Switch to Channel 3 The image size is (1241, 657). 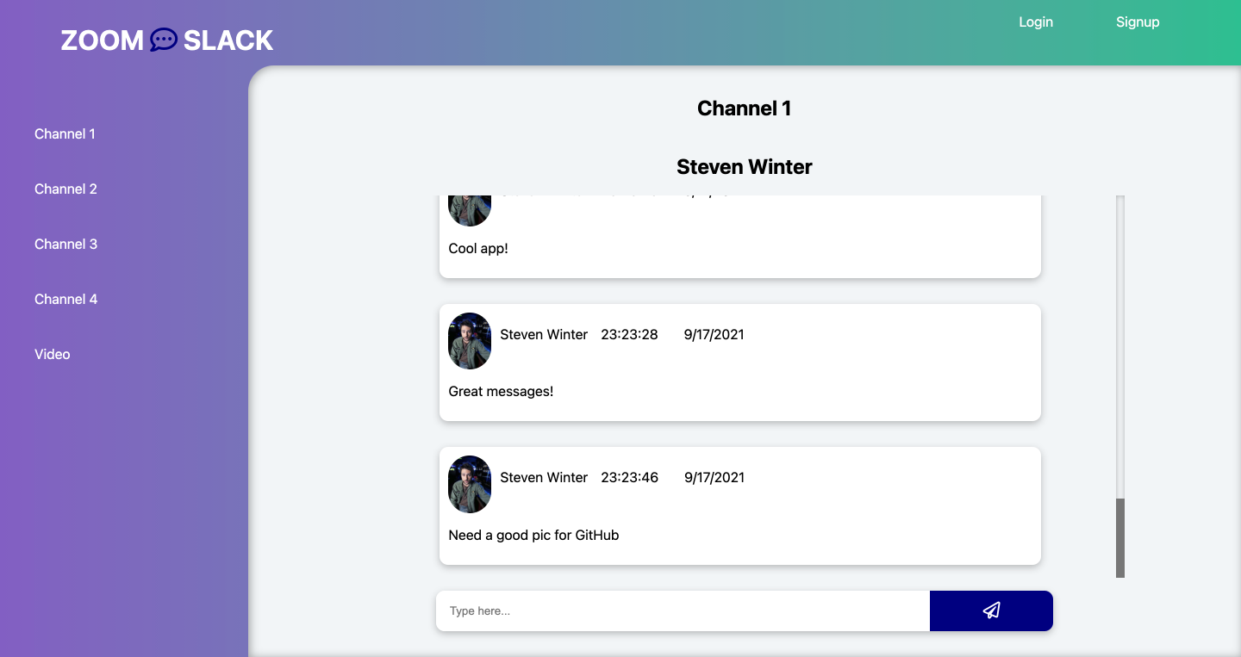(65, 244)
